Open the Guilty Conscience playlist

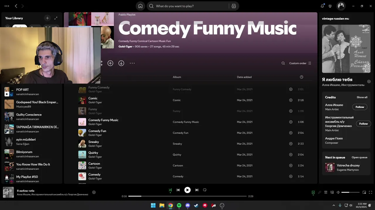click(x=32, y=117)
